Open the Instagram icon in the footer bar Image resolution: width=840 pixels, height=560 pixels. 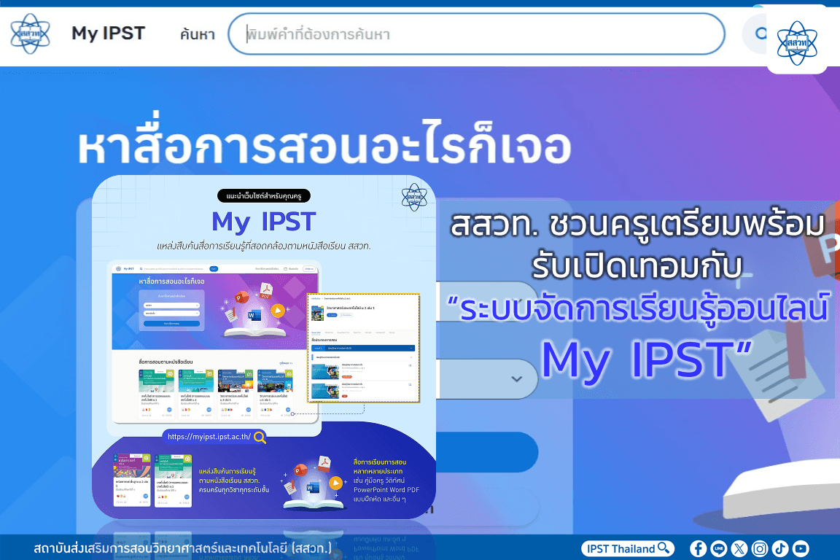[760, 548]
